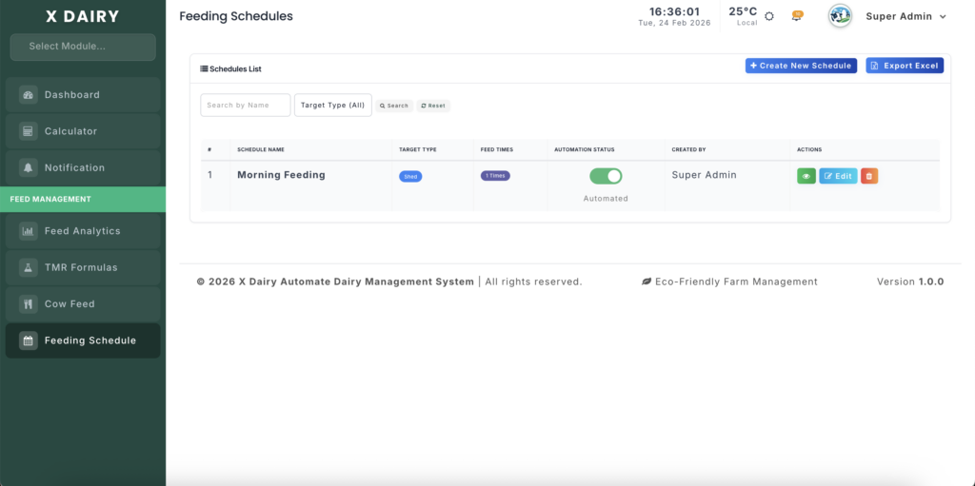Open Feed Analytics in sidebar

[83, 231]
